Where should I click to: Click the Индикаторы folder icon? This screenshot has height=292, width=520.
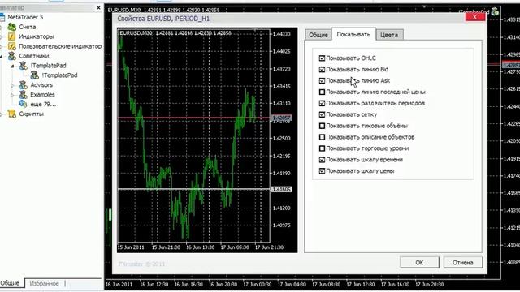(x=12, y=36)
